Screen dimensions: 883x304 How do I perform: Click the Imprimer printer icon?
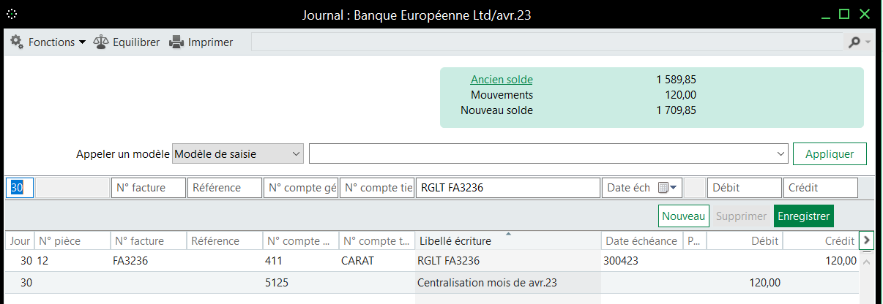pyautogui.click(x=176, y=42)
